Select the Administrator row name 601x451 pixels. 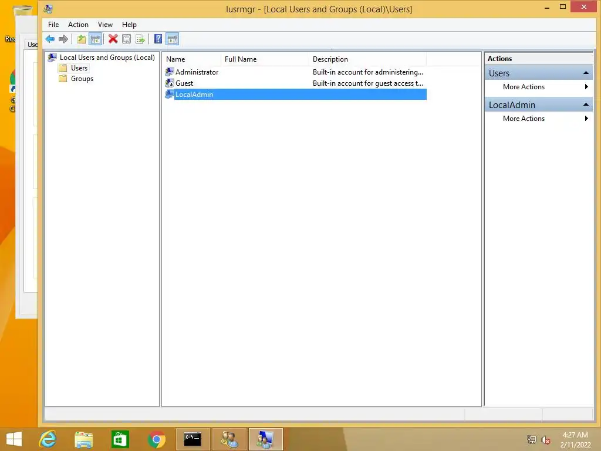tap(197, 72)
